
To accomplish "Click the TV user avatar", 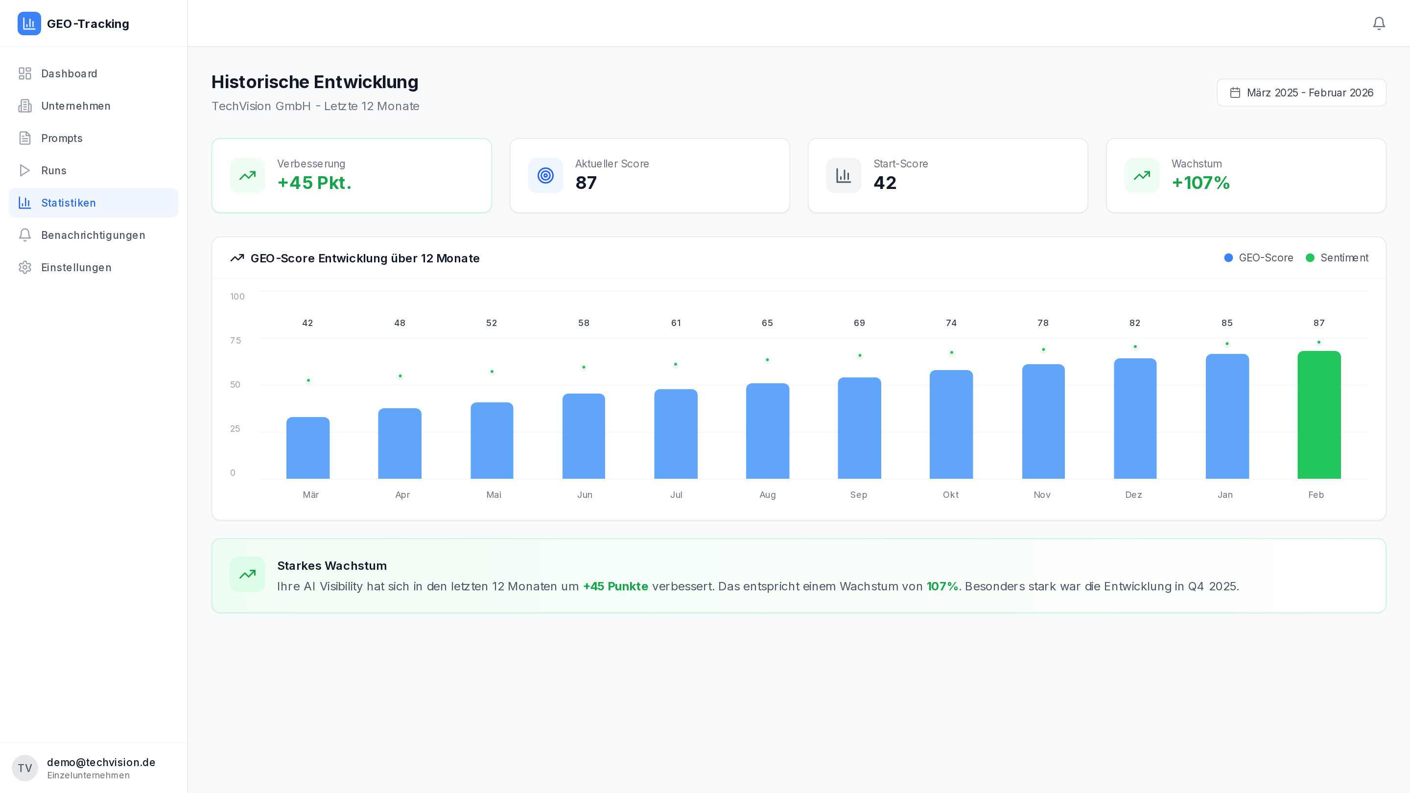I will tap(24, 768).
